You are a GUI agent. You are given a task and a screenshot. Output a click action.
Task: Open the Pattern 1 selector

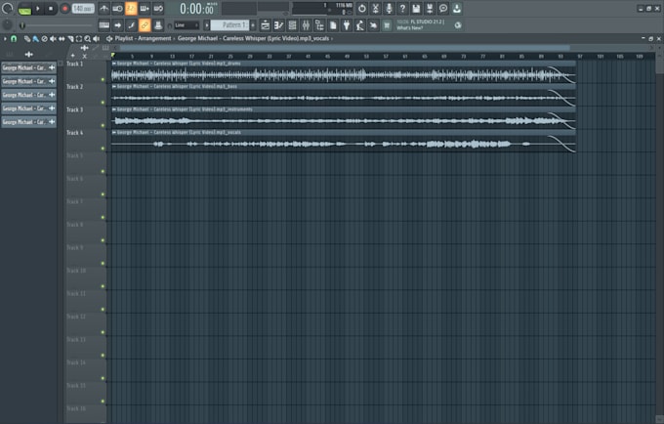pos(229,25)
